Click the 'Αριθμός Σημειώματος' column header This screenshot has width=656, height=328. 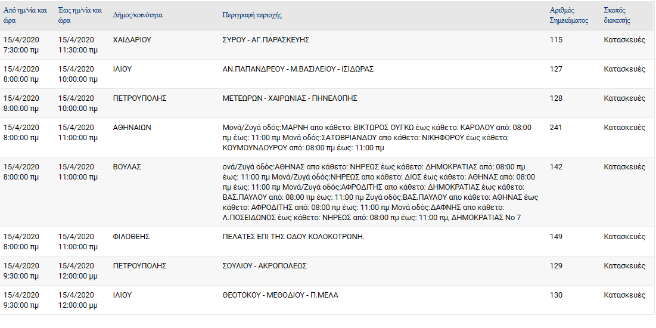tap(568, 16)
